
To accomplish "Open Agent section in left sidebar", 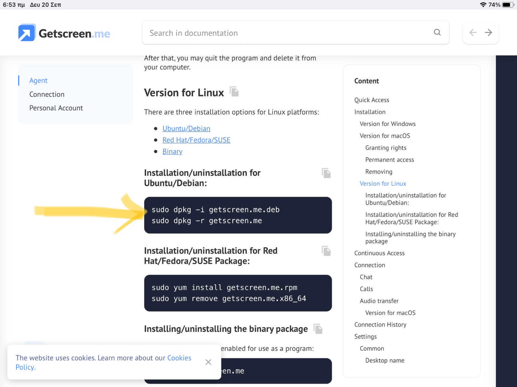I will coord(38,81).
